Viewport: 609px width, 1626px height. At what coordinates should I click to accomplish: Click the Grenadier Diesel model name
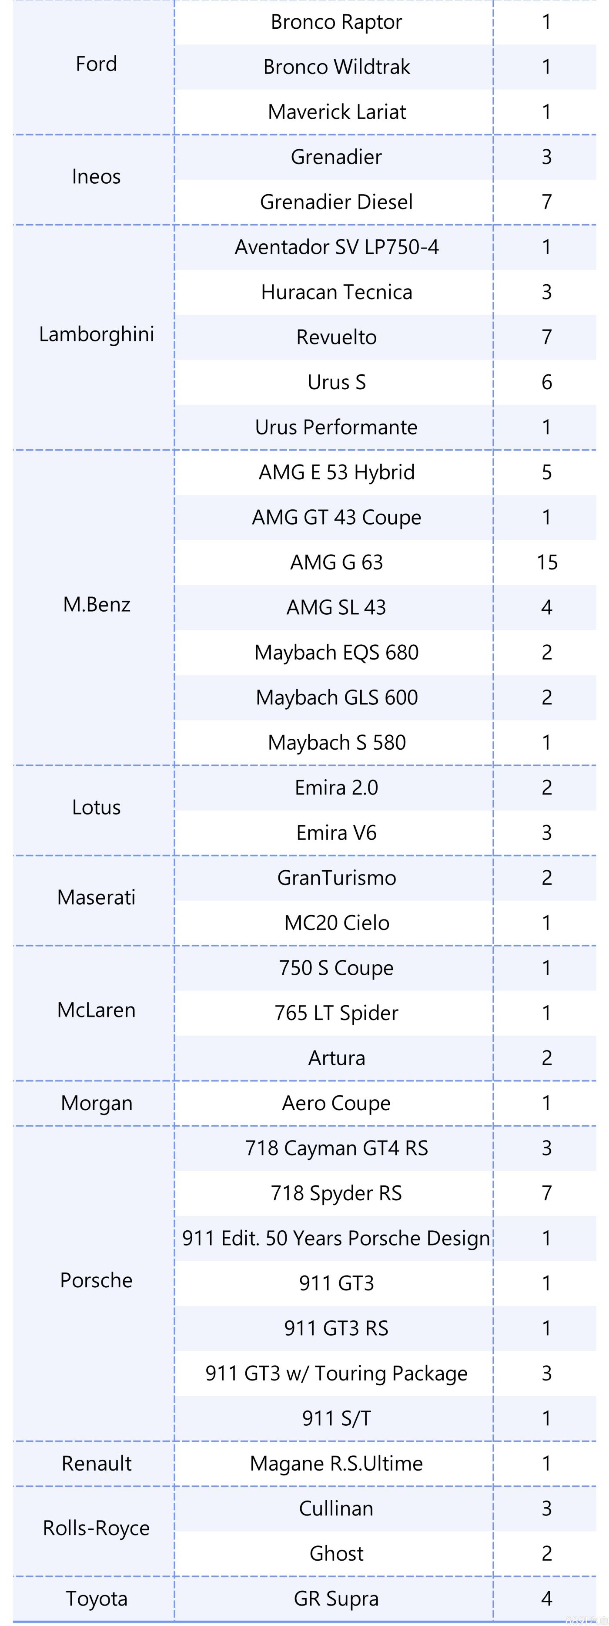click(336, 202)
